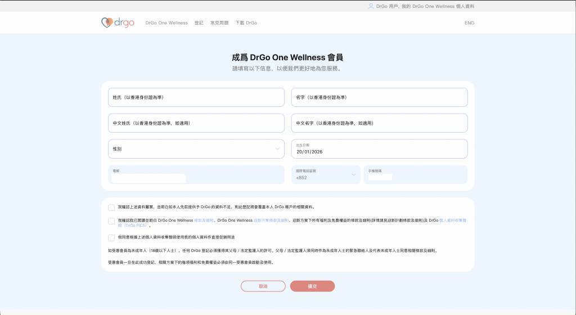The height and width of the screenshot is (315, 576).
Task: Click the chevron in the 性別 field
Action: 277,149
